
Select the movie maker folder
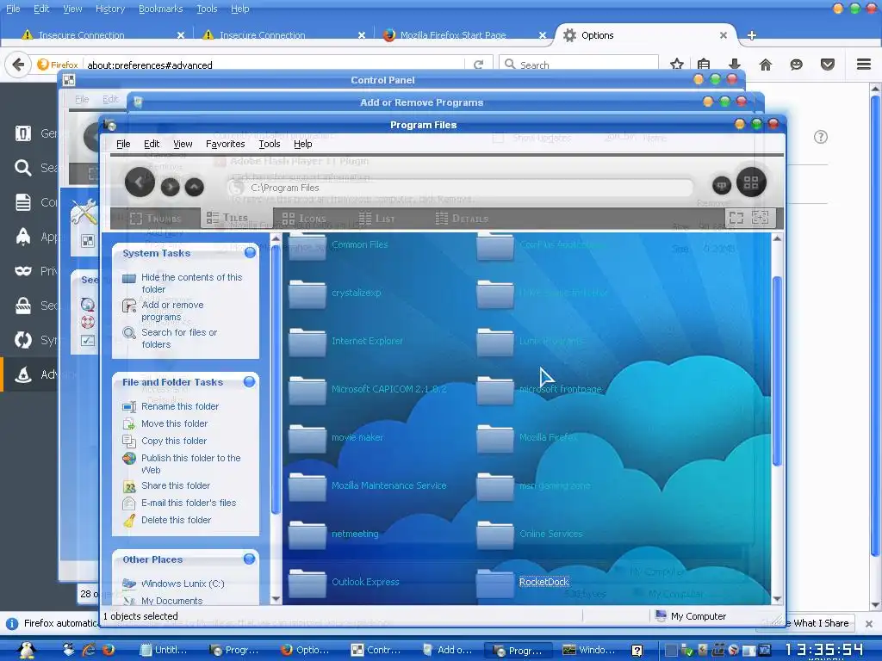335,437
